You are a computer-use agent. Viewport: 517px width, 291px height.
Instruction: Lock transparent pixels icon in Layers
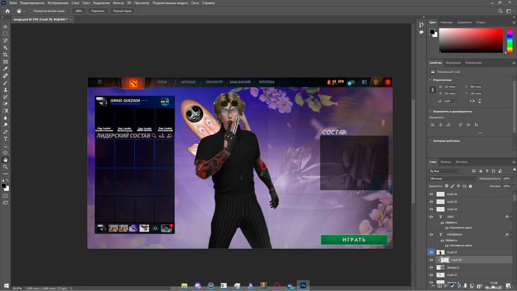(x=446, y=186)
